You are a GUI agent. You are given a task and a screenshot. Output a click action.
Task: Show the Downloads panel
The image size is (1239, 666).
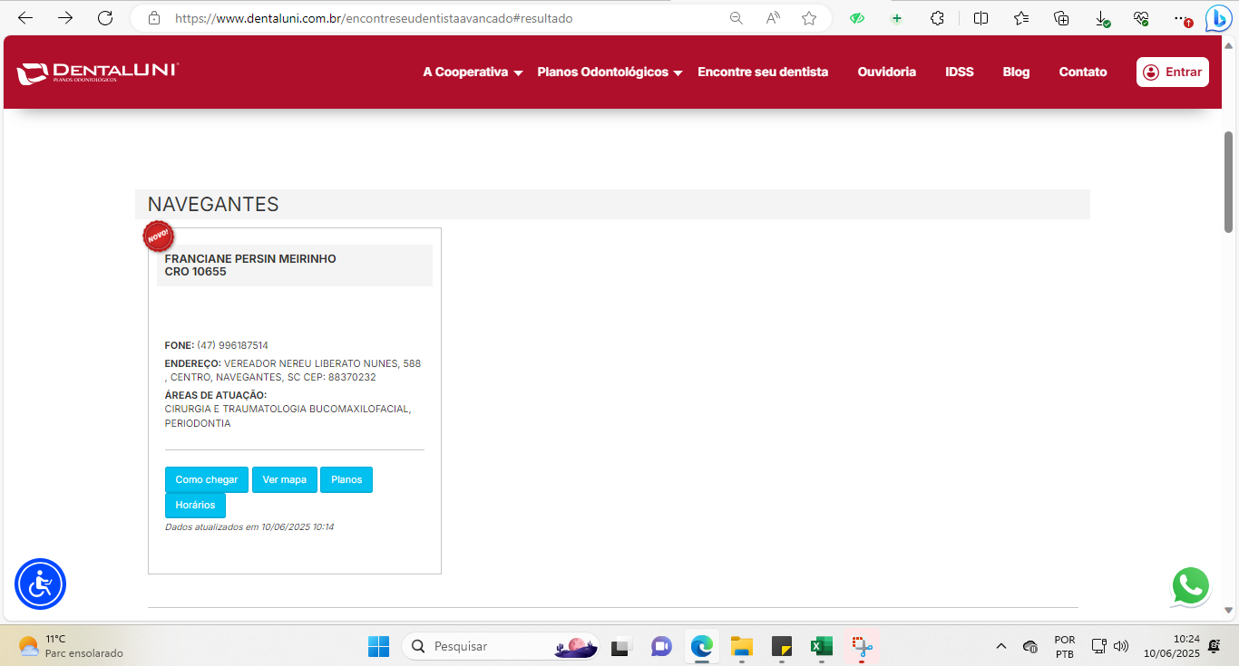click(1102, 18)
